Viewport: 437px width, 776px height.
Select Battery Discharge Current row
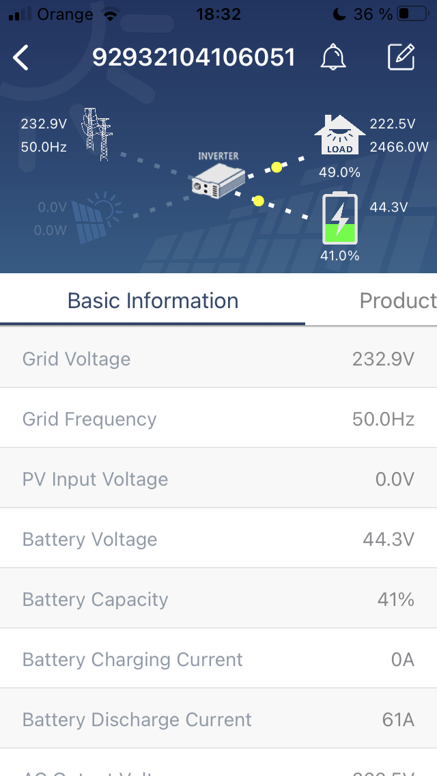coord(218,719)
